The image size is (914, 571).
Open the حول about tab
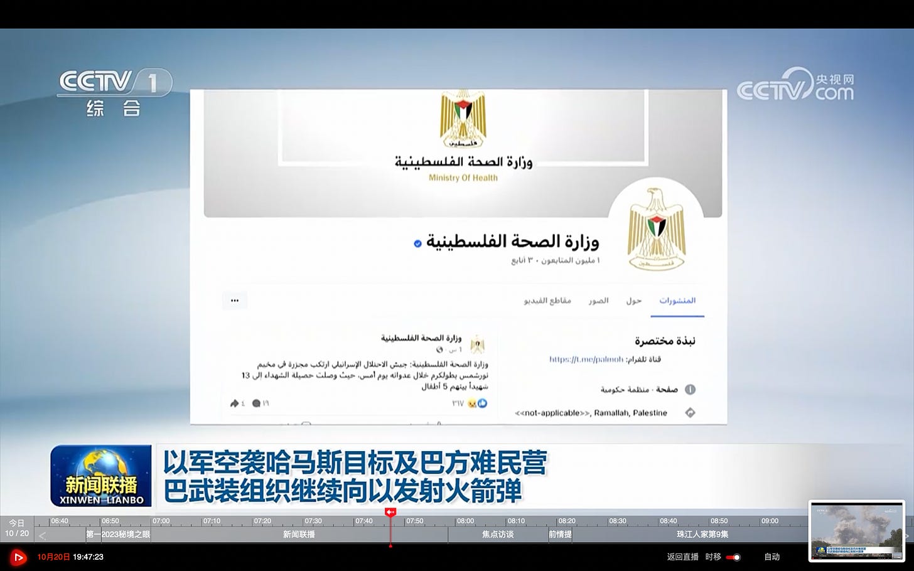pos(634,301)
